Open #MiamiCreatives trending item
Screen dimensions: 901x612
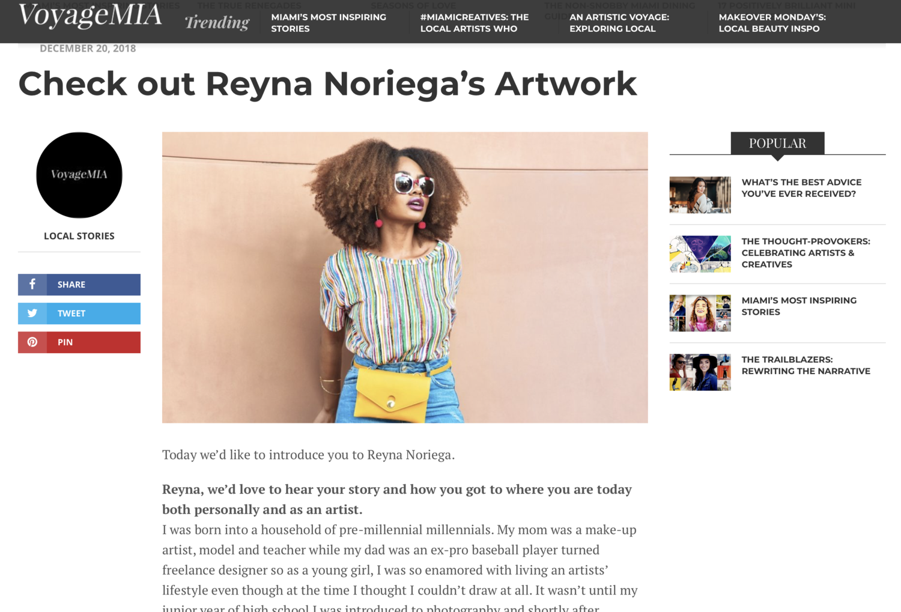point(475,23)
